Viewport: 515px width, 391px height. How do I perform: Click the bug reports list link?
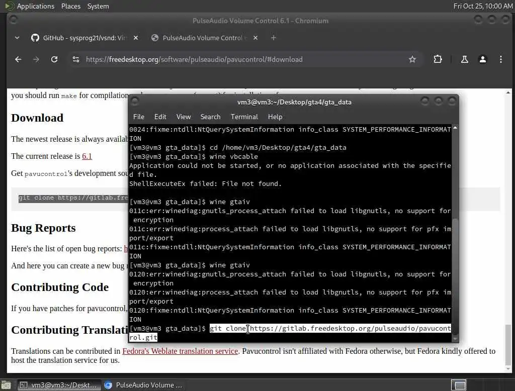click(126, 249)
